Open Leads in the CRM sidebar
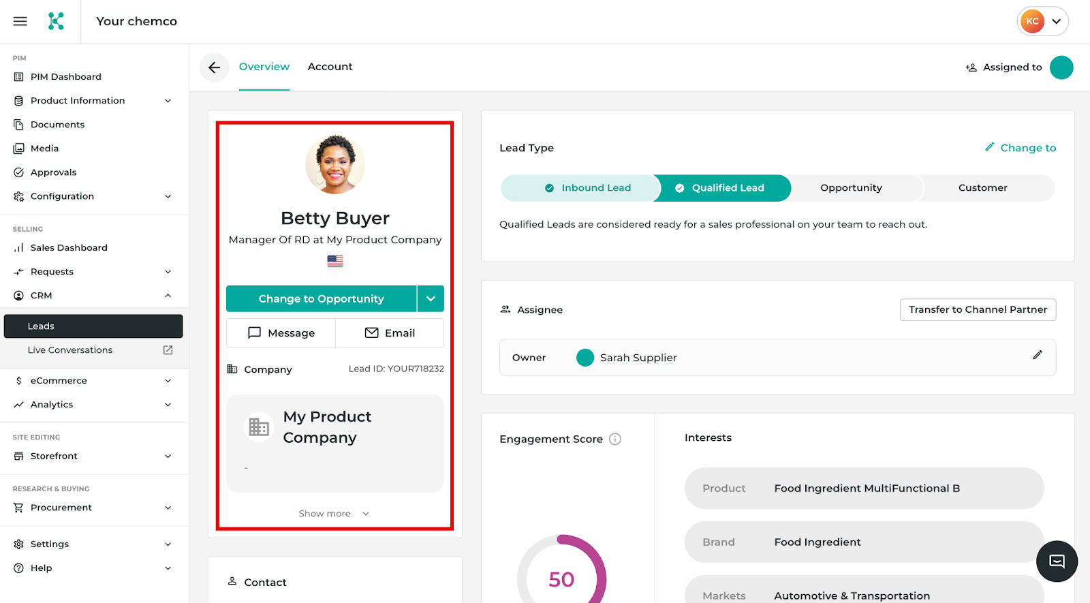 (93, 326)
